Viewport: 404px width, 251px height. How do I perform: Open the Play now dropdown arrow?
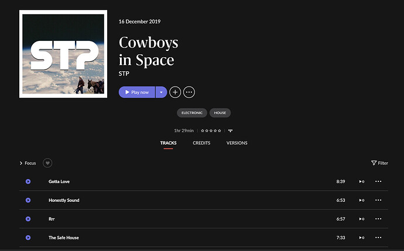click(161, 92)
